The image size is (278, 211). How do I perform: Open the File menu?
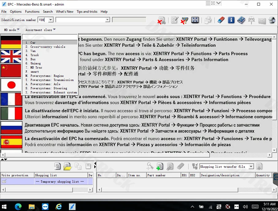4,12
